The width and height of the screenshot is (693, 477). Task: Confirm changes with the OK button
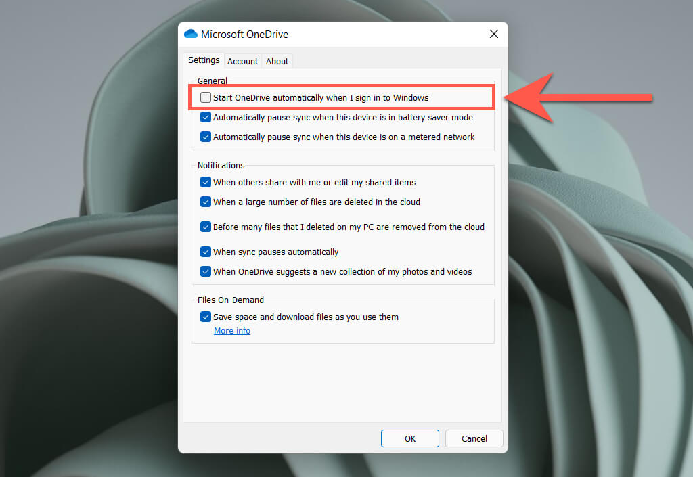click(x=410, y=438)
